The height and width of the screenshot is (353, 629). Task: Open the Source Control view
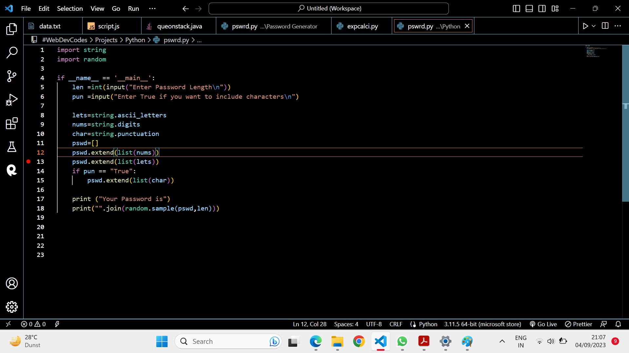pyautogui.click(x=12, y=76)
